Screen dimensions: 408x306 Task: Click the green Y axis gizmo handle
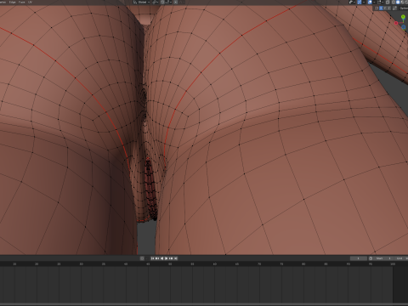pyautogui.click(x=403, y=17)
